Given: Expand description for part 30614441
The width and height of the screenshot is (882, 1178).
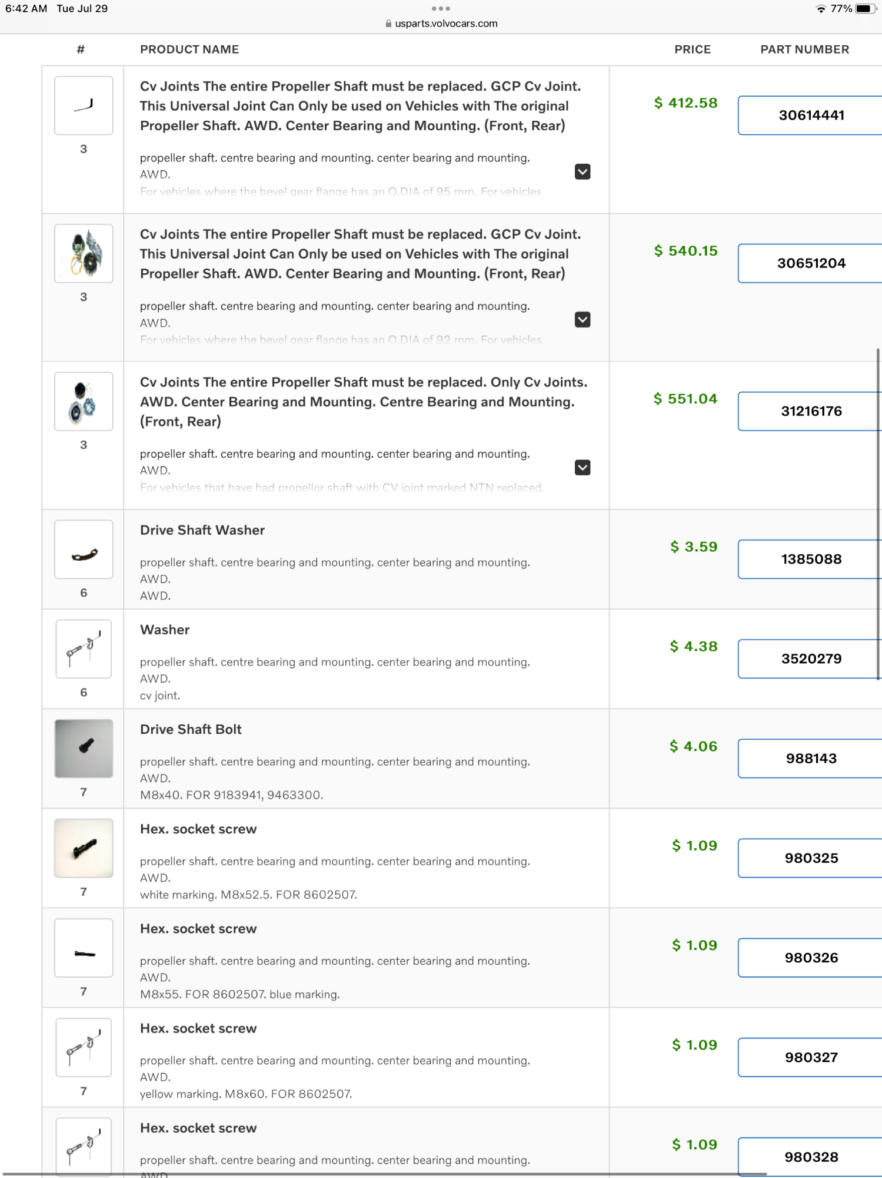Looking at the screenshot, I should (582, 171).
